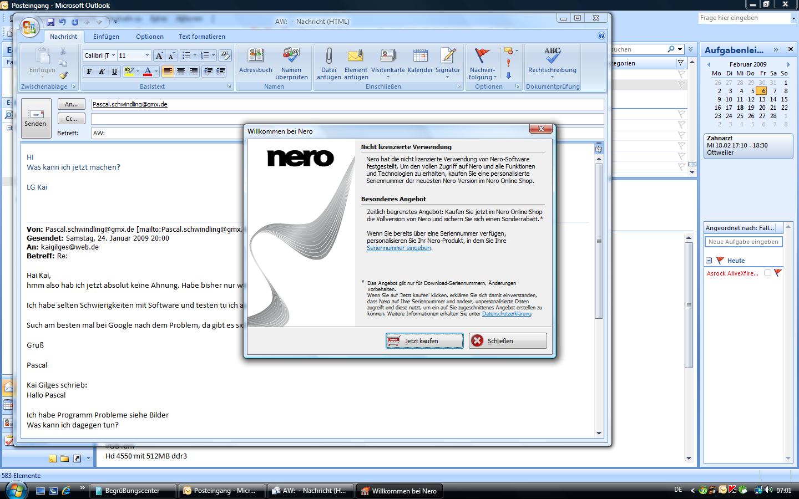Align text to the left
The width and height of the screenshot is (799, 499).
tap(168, 72)
